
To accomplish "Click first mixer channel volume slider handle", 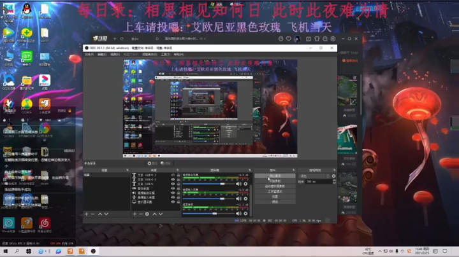I will [222, 184].
